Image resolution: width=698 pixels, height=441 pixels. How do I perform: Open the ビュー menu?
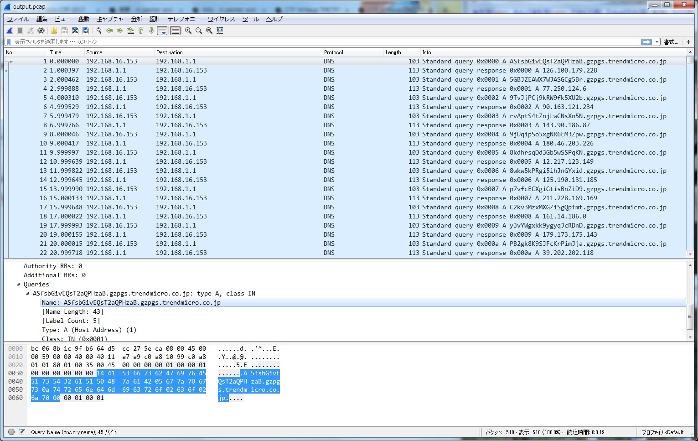click(x=62, y=19)
